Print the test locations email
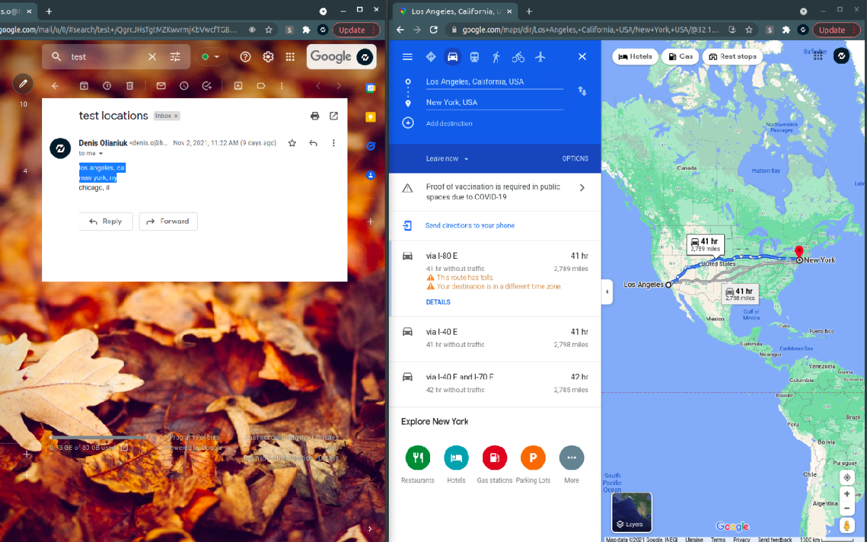The width and height of the screenshot is (867, 542). point(315,116)
